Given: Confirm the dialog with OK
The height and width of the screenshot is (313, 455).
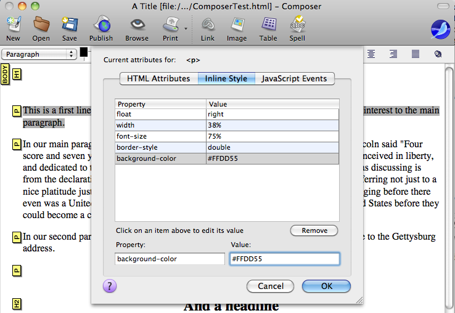Looking at the screenshot, I should coord(326,286).
